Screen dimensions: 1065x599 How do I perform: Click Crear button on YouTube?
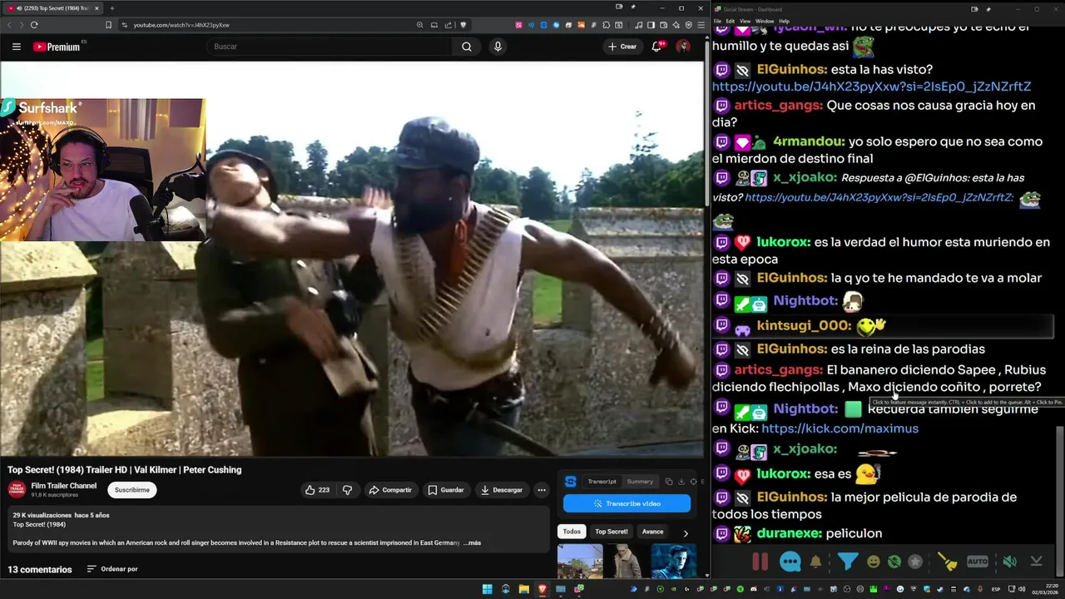(622, 47)
